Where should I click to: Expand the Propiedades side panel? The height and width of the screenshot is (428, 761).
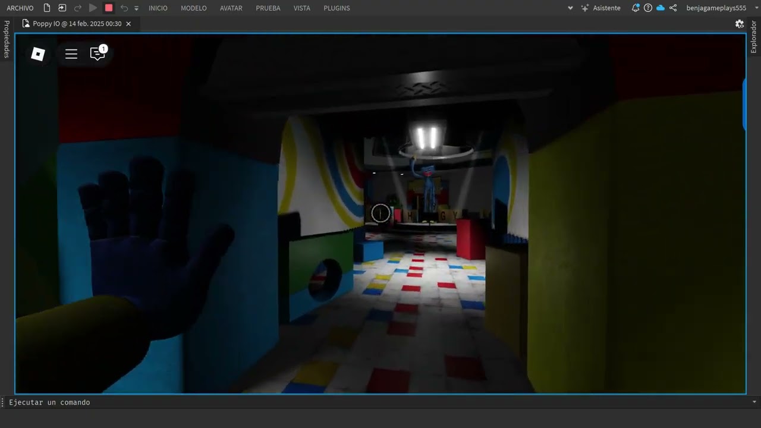pyautogui.click(x=7, y=39)
